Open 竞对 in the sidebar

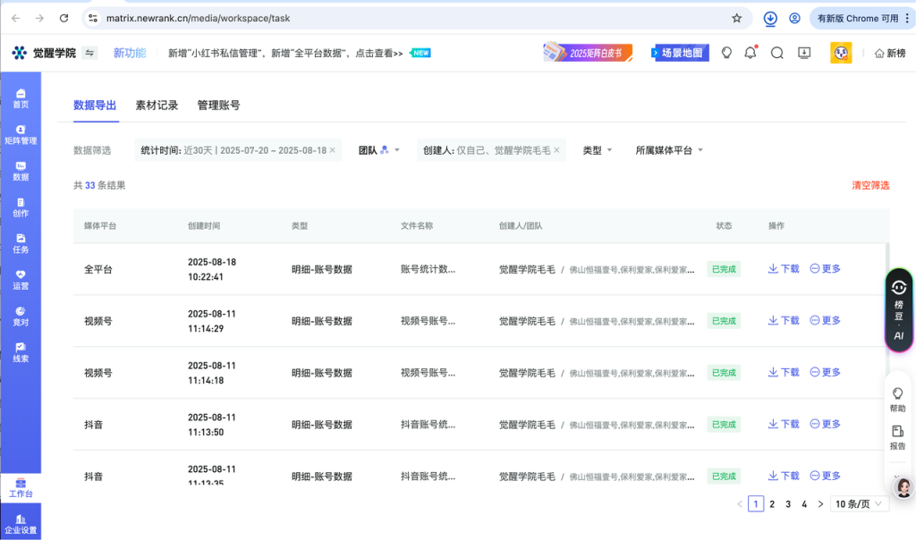tap(21, 316)
